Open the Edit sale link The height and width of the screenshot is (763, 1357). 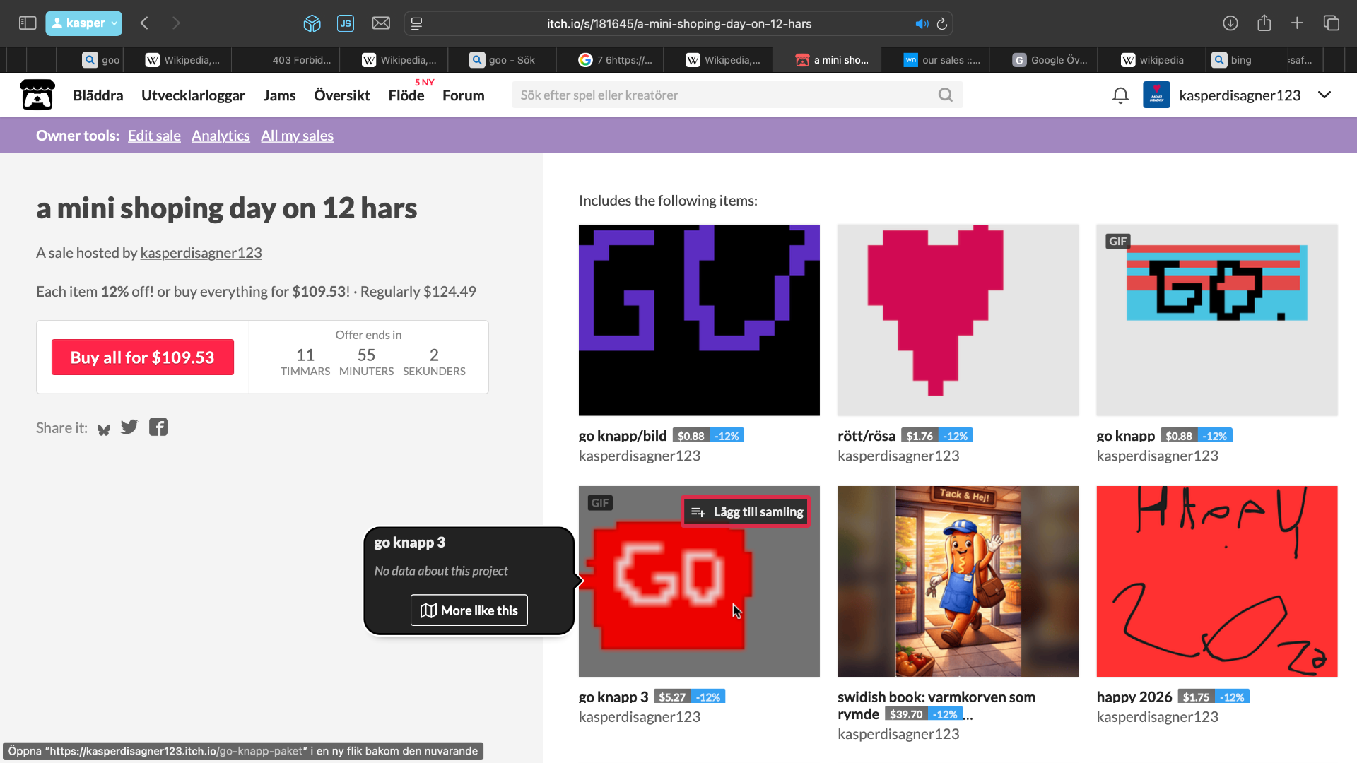[x=154, y=136]
